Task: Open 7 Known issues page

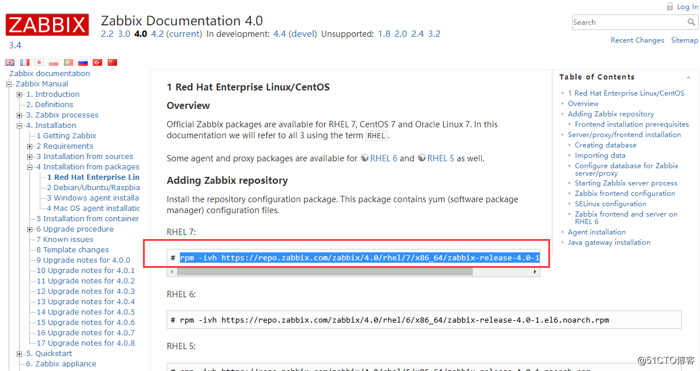Action: coord(65,240)
